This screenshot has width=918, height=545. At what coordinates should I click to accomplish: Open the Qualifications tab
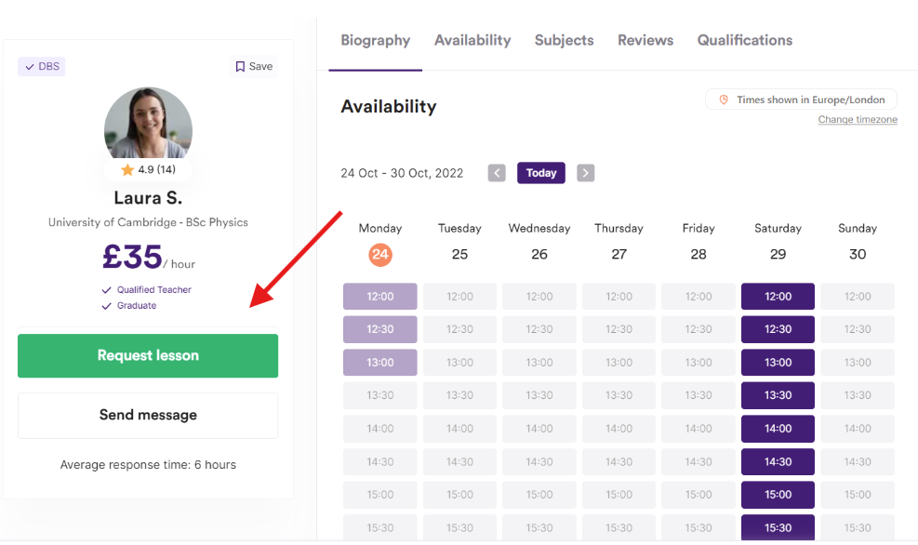pos(745,40)
